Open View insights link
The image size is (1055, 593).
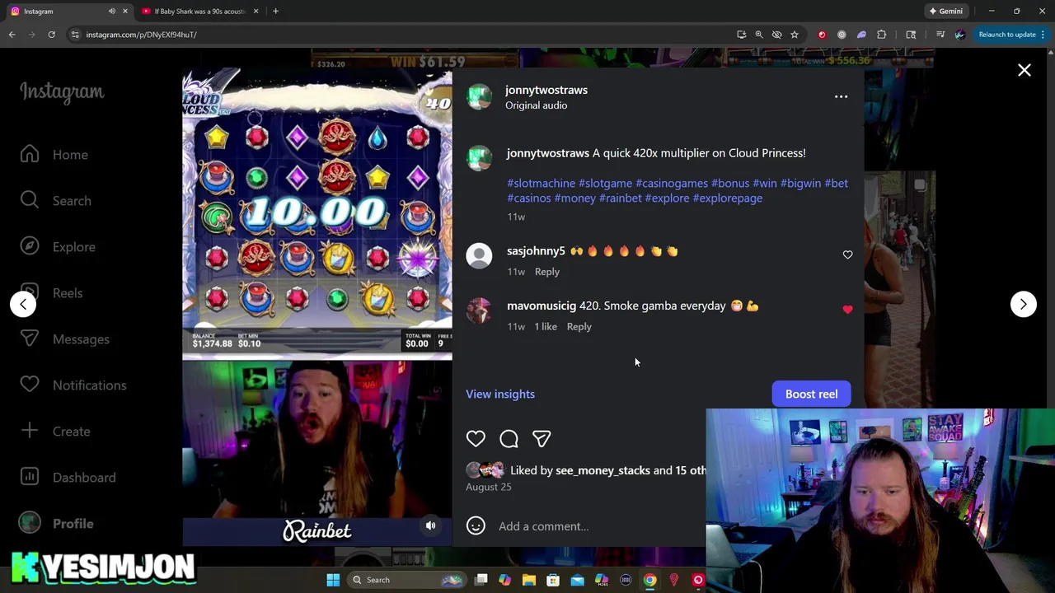500,394
